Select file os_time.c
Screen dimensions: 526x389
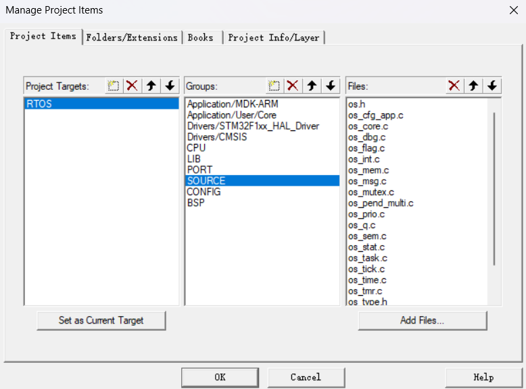pos(417,280)
